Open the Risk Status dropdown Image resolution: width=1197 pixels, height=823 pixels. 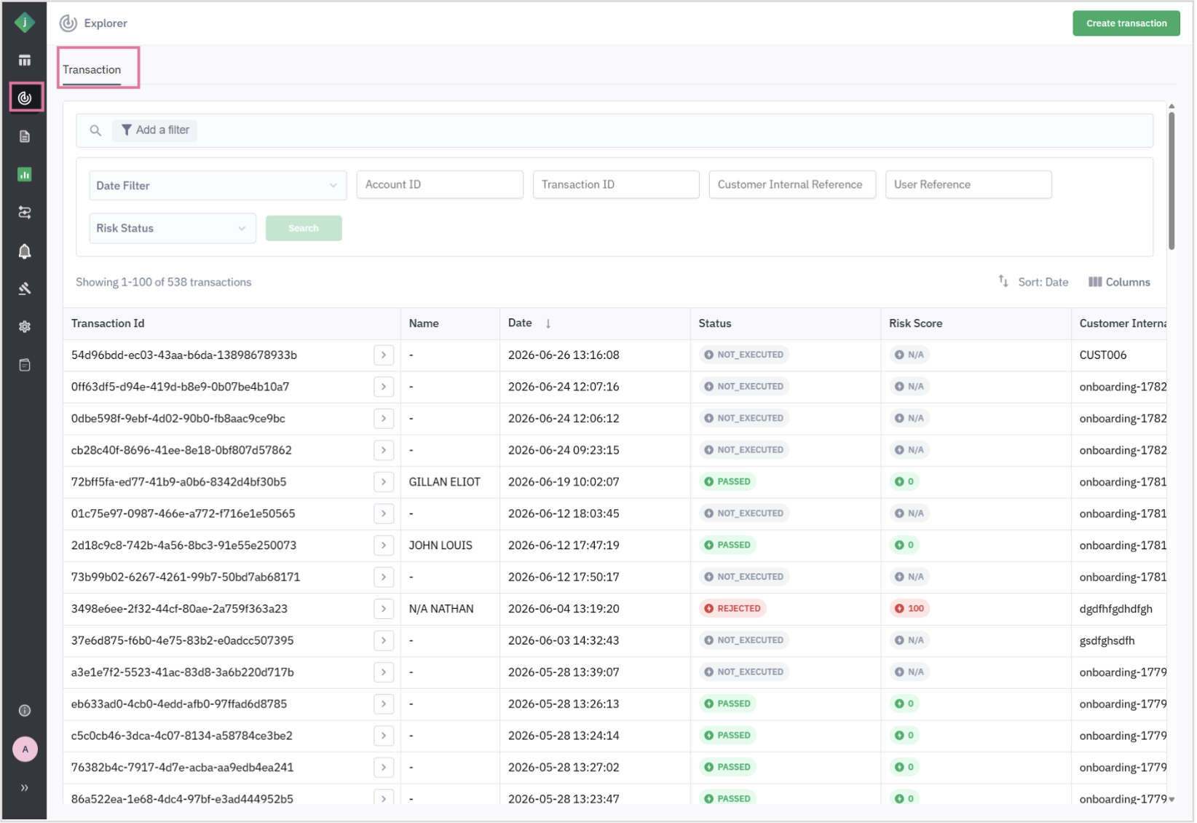pos(172,228)
